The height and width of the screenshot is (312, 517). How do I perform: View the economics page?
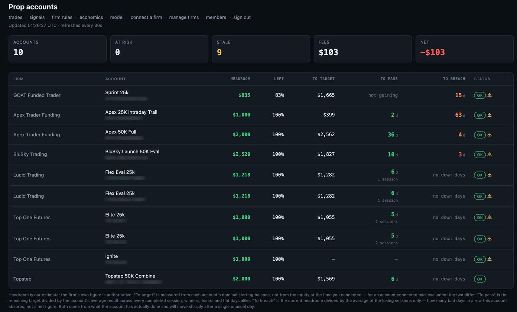pos(91,17)
